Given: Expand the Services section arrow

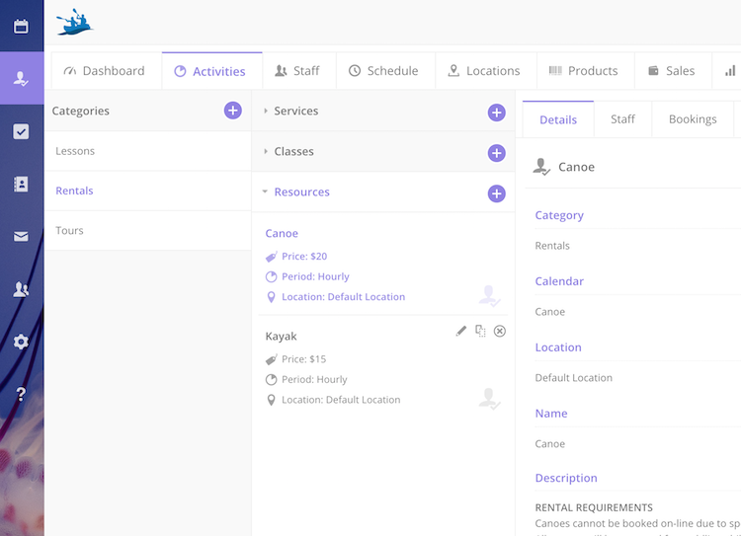Looking at the screenshot, I should (x=266, y=111).
